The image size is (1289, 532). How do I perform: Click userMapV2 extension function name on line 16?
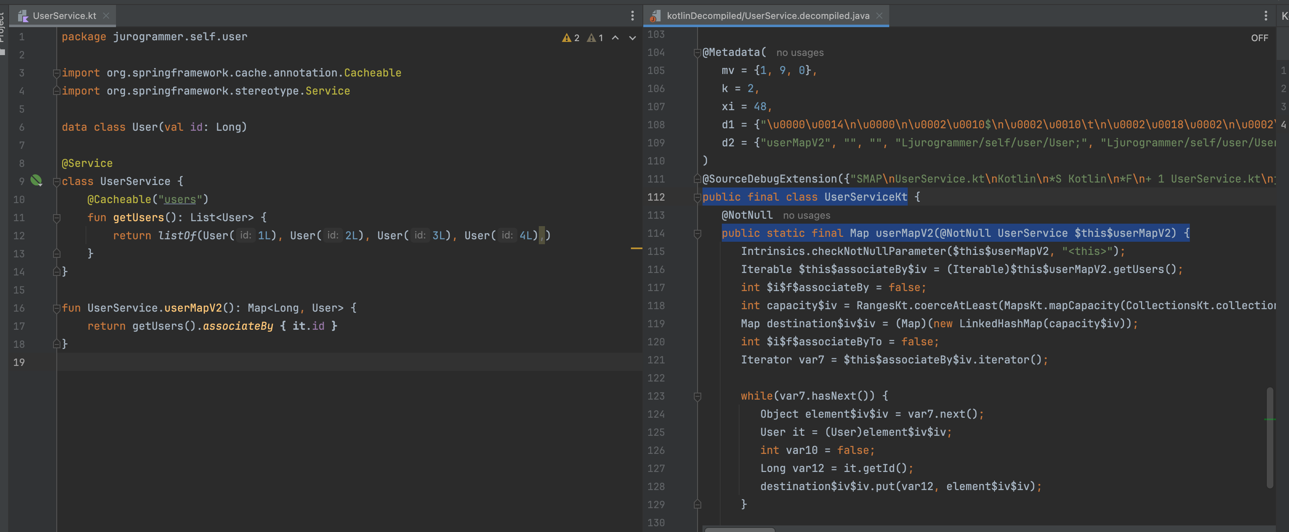(193, 308)
